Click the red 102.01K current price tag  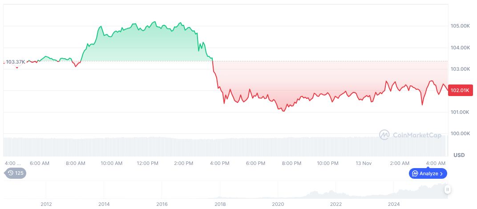point(460,90)
